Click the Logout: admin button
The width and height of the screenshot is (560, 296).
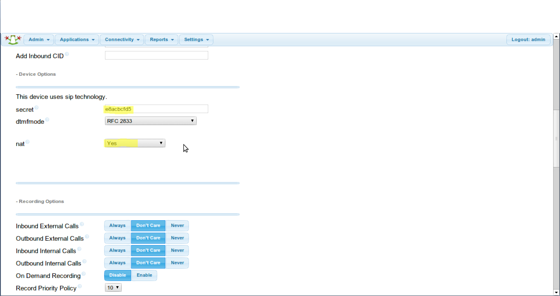(528, 39)
